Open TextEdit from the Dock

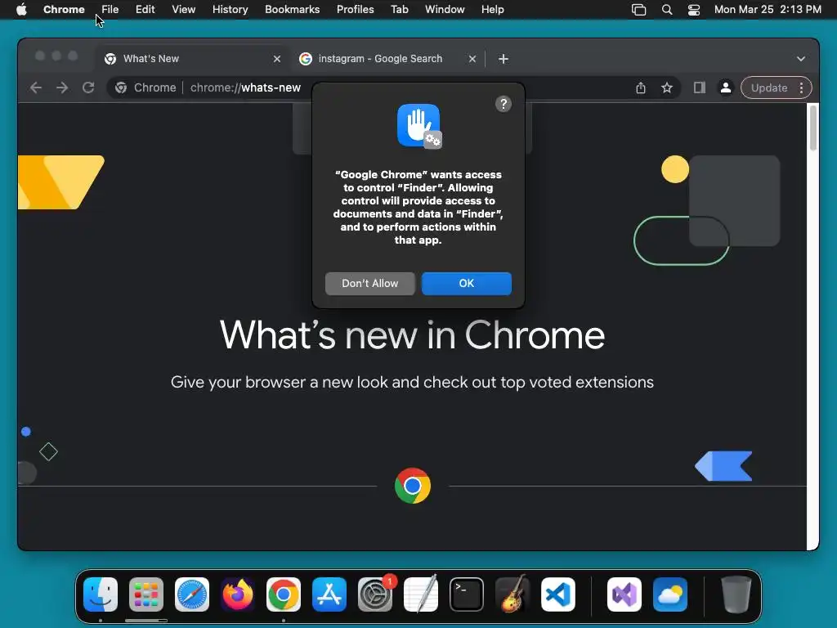point(421,594)
